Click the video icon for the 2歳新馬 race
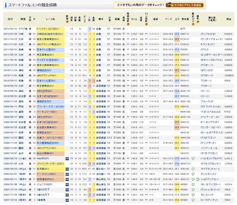The height and width of the screenshot is (205, 237). point(67,200)
